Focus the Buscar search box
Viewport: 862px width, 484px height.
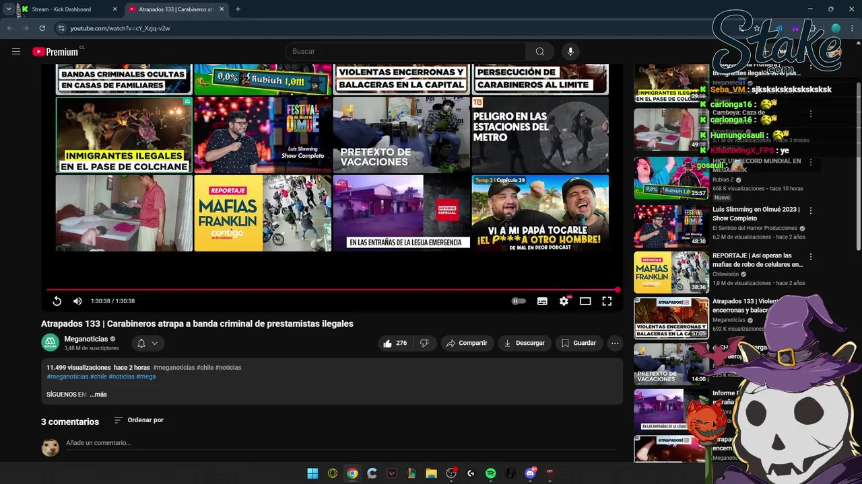pyautogui.click(x=405, y=51)
